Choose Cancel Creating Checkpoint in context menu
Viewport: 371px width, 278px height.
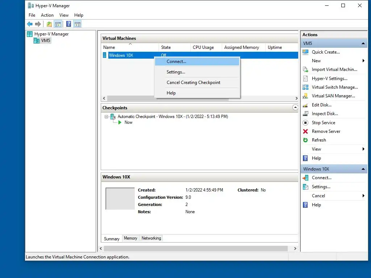click(197, 83)
